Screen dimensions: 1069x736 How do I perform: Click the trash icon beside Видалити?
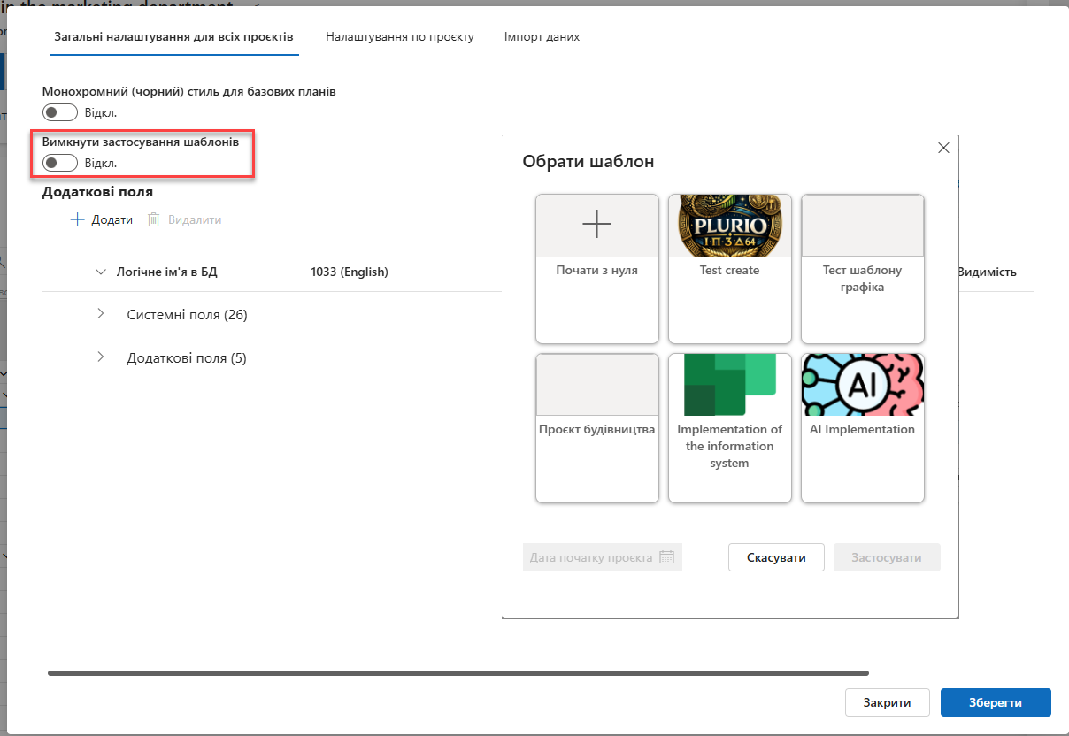pos(153,219)
